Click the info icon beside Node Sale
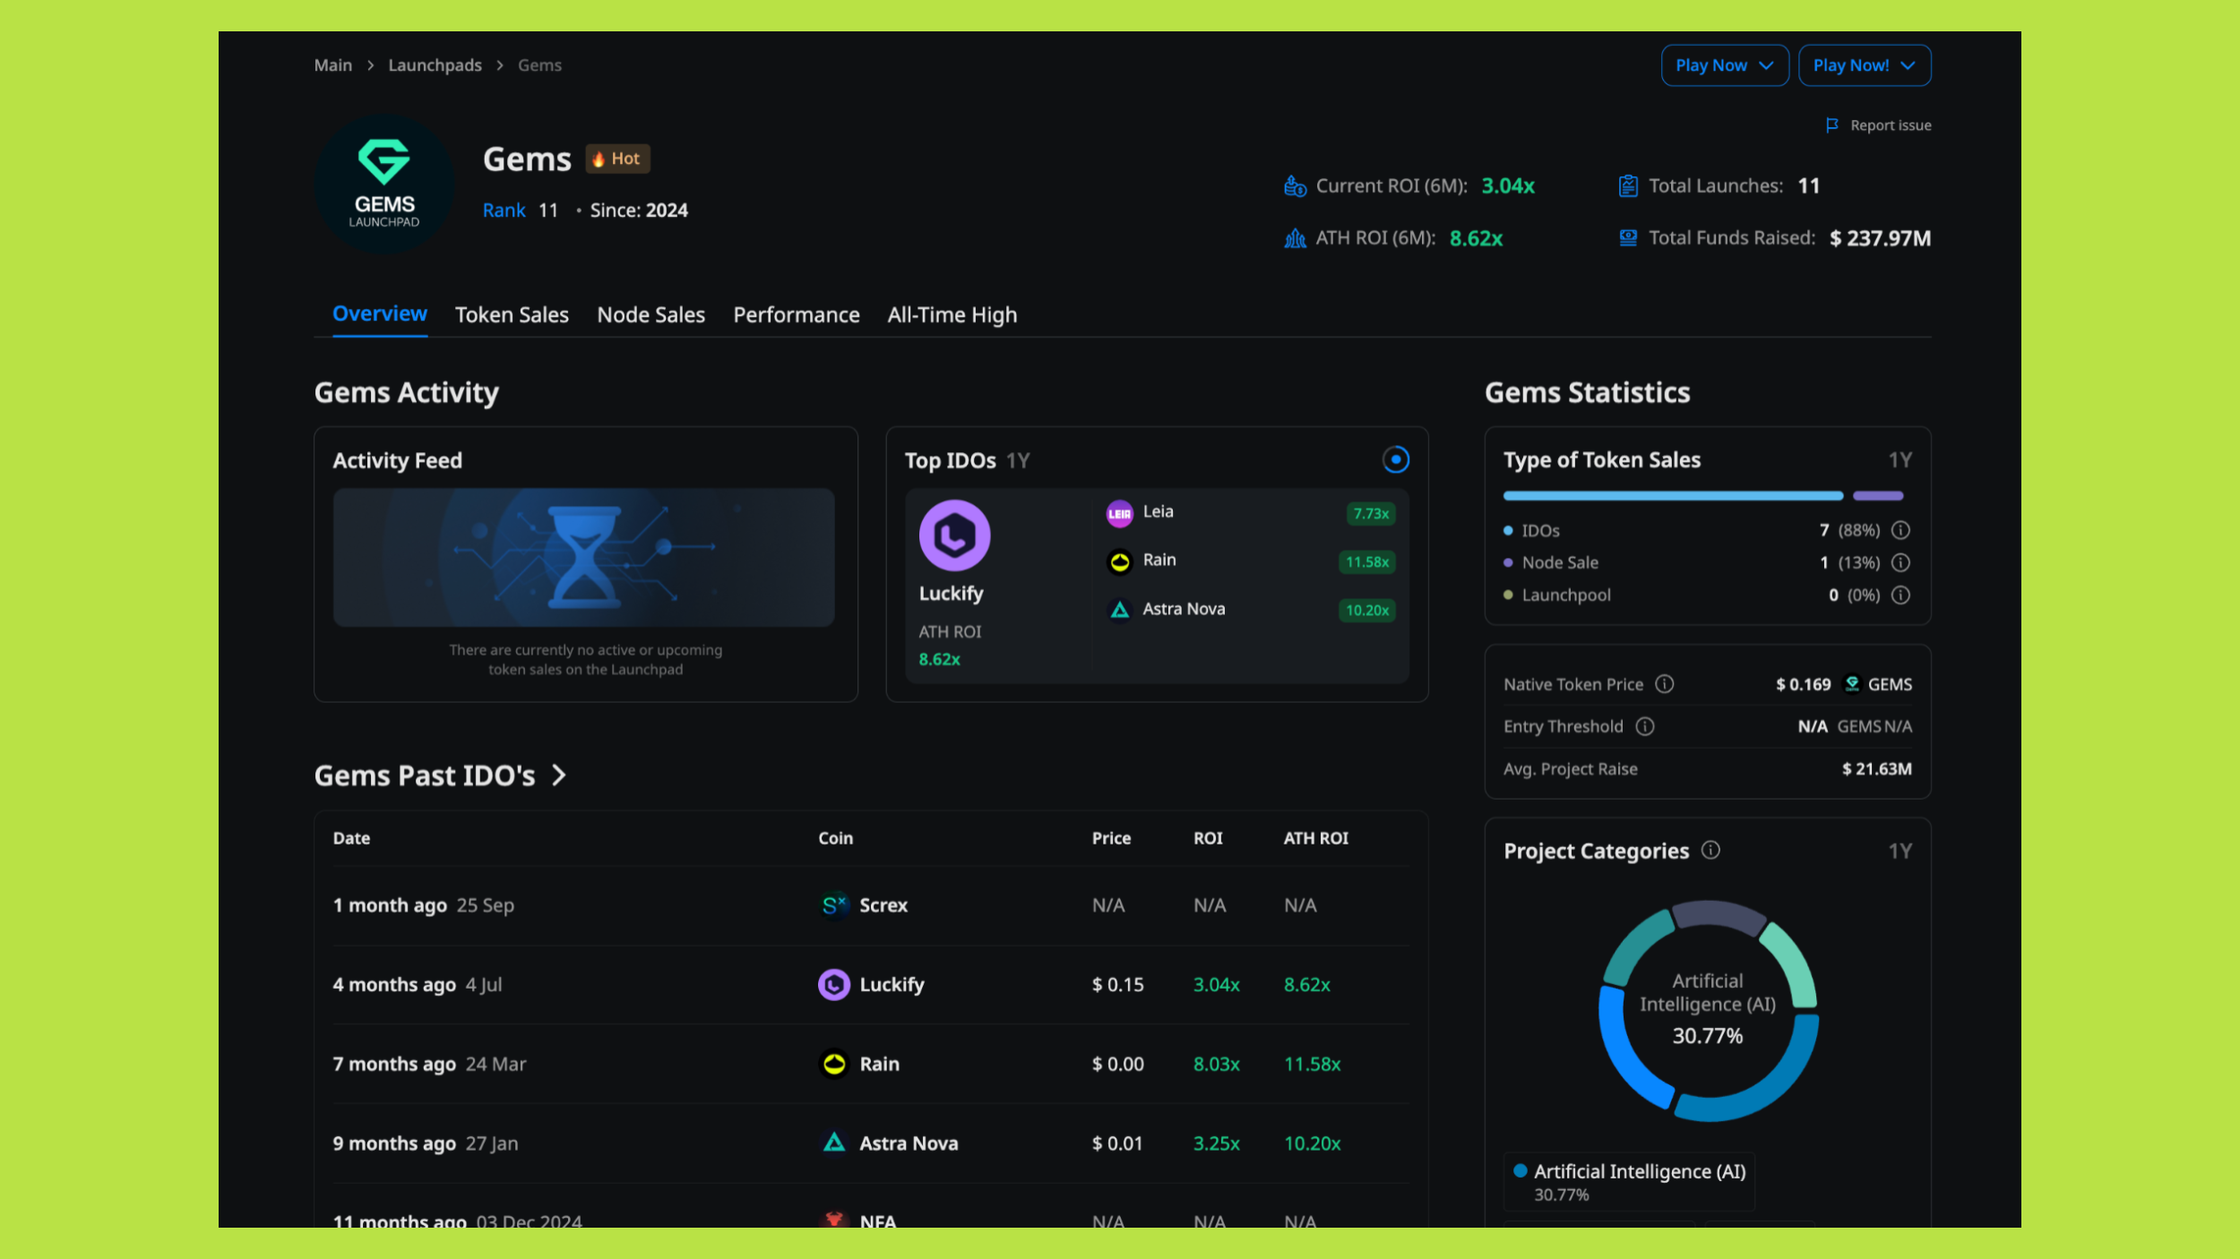Screen dimensions: 2240x1259 tap(1900, 562)
